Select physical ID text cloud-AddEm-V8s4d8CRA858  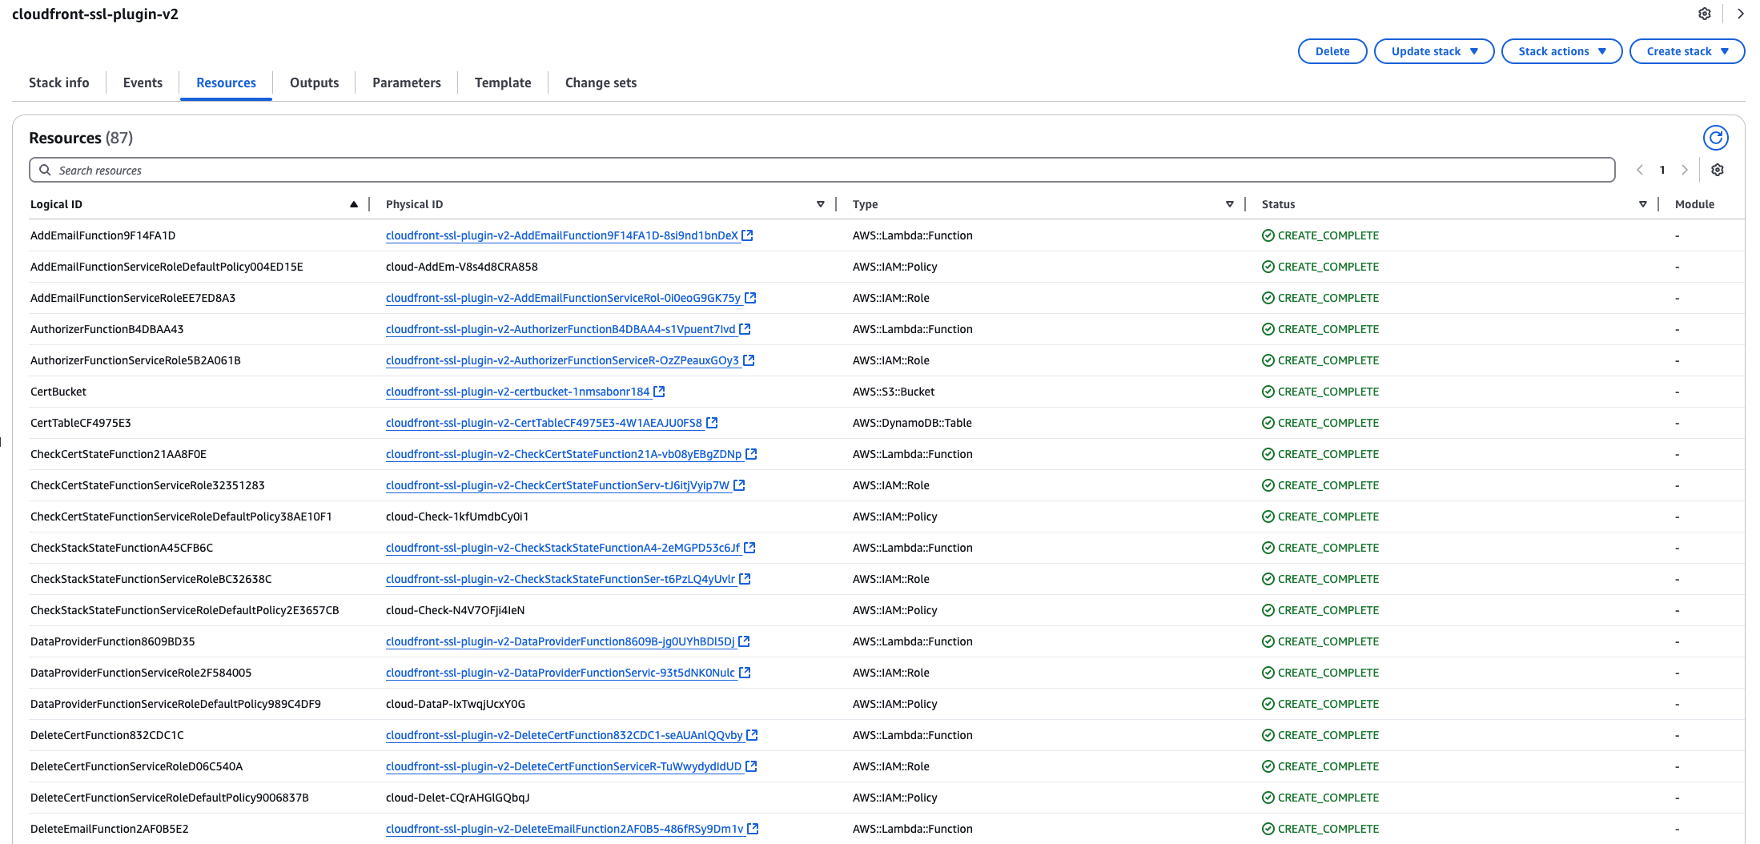coord(462,267)
